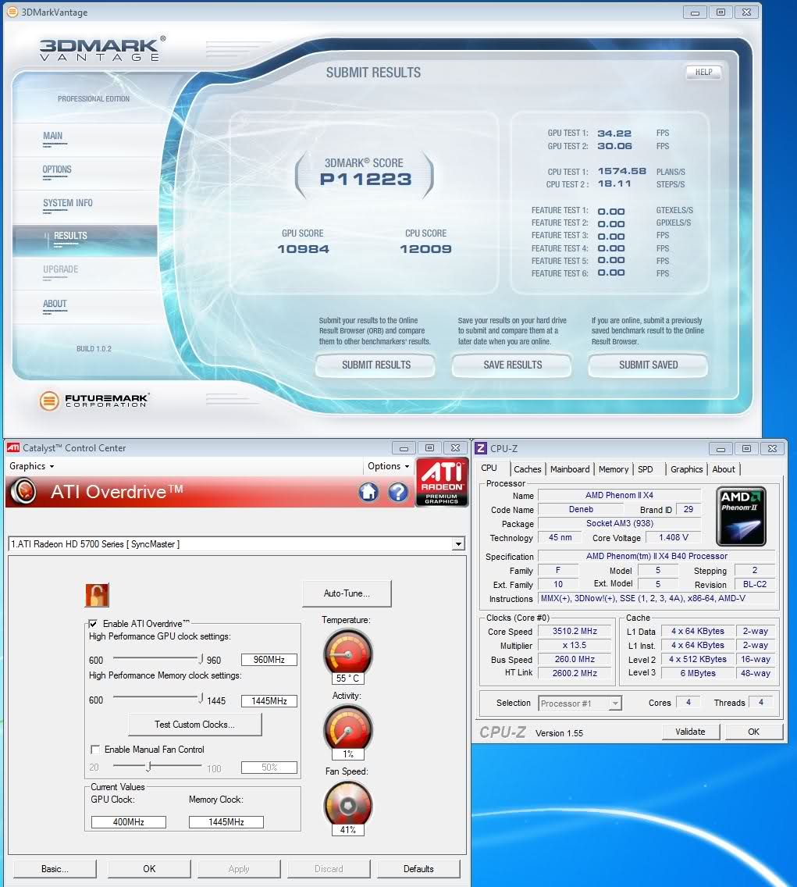Image resolution: width=797 pixels, height=887 pixels.
Task: Click the CPU score 12009 value
Action: [425, 249]
